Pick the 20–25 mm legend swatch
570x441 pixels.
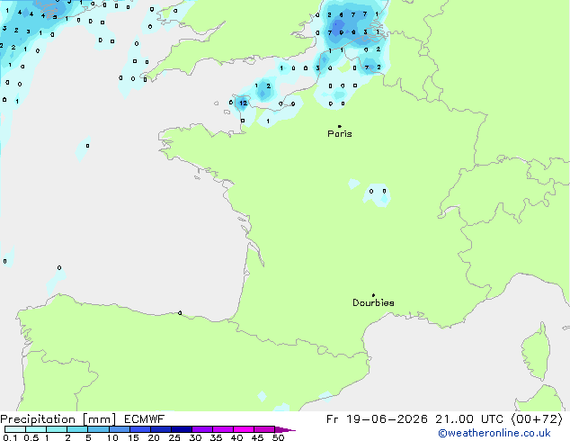pyautogui.click(x=161, y=429)
